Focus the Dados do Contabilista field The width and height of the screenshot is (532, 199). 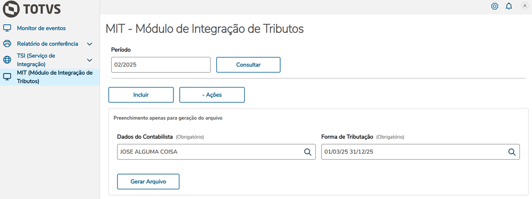pyautogui.click(x=209, y=152)
